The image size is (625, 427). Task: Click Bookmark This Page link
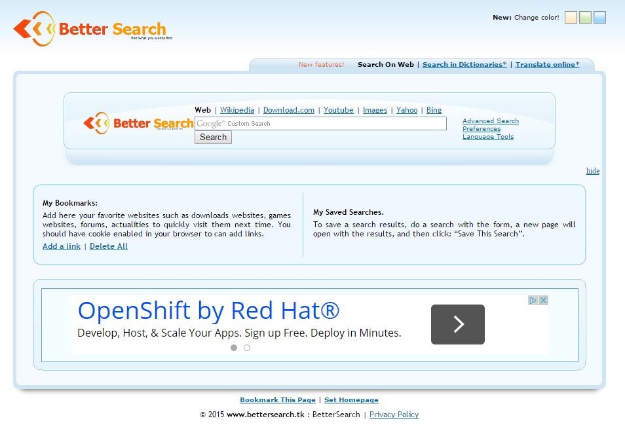pos(277,400)
